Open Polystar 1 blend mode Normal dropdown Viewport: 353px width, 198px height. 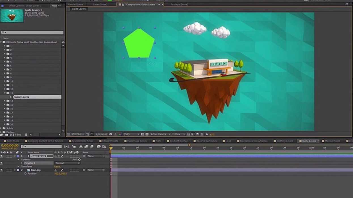(67, 163)
